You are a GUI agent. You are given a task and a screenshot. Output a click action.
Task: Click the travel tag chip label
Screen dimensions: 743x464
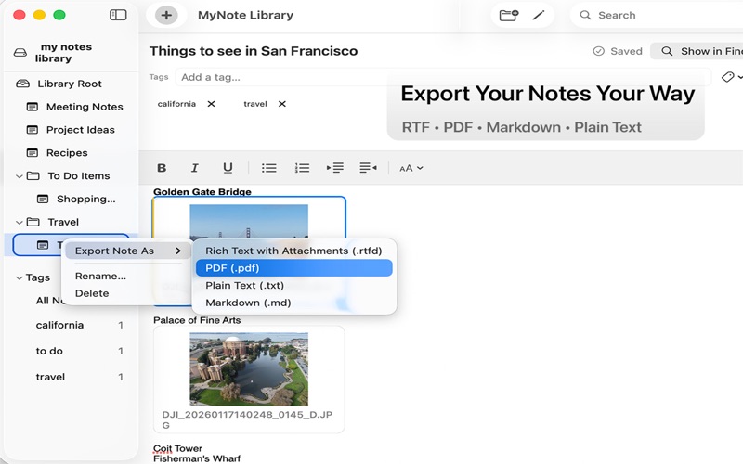(x=255, y=104)
